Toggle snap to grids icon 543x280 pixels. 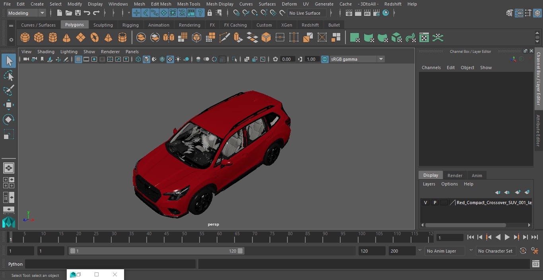click(x=237, y=13)
